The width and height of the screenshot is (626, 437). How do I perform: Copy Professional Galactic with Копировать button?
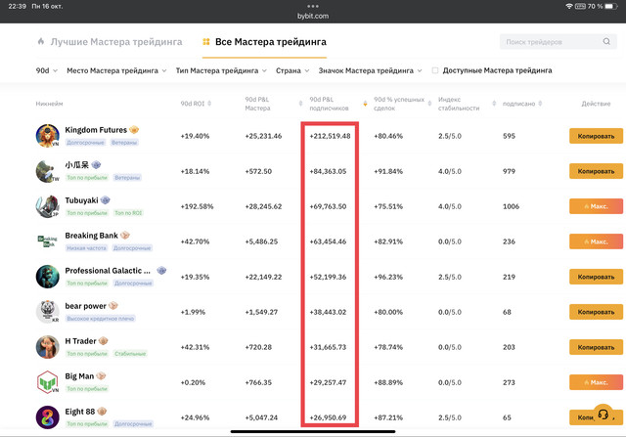tap(596, 277)
